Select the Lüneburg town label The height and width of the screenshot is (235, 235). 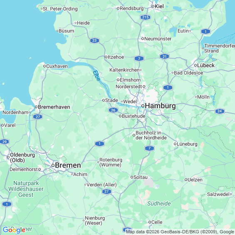point(187,144)
